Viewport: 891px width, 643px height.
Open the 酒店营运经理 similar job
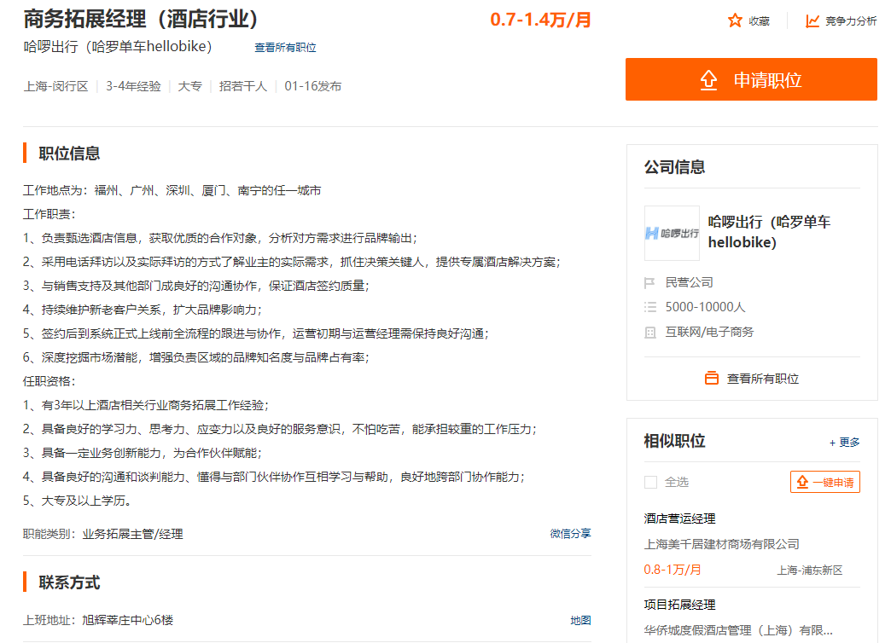[x=679, y=518]
